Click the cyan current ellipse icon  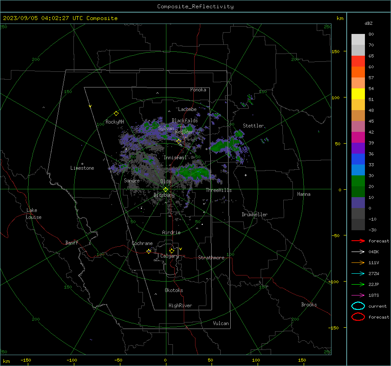358,306
